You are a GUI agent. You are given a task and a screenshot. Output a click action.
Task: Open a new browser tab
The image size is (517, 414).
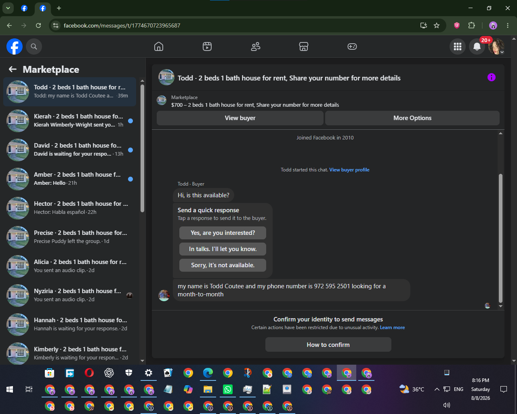coord(59,8)
